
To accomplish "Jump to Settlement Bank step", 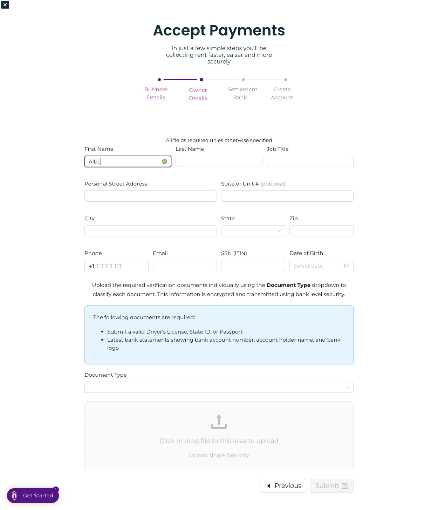I will pos(242,93).
